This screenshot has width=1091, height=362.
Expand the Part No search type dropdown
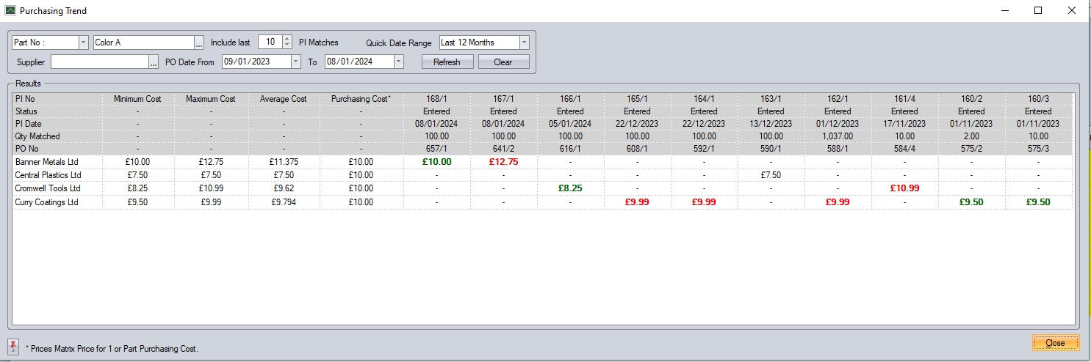83,43
